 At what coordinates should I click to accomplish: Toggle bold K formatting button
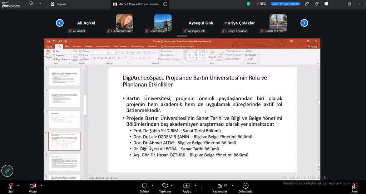[94, 58]
